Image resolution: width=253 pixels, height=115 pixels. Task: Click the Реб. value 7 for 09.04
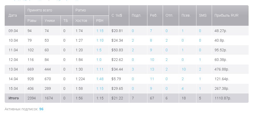tap(151, 31)
